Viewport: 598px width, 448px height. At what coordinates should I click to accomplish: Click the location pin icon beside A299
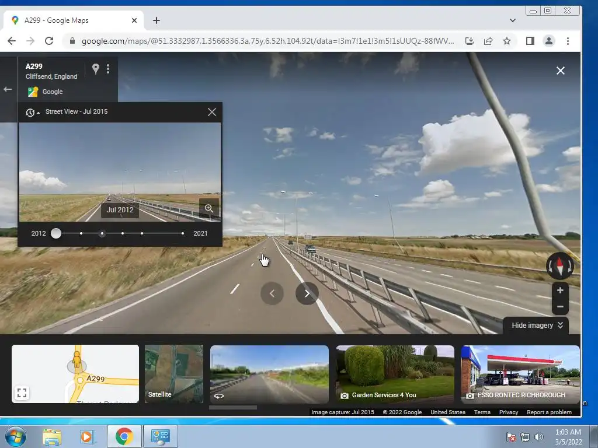[95, 69]
